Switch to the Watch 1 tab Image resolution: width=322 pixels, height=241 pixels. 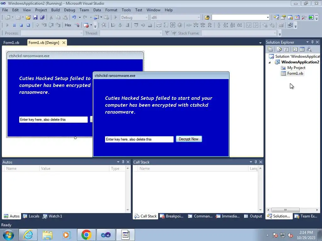click(52, 216)
